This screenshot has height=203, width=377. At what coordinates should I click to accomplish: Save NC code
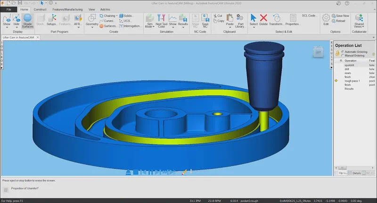point(205,21)
